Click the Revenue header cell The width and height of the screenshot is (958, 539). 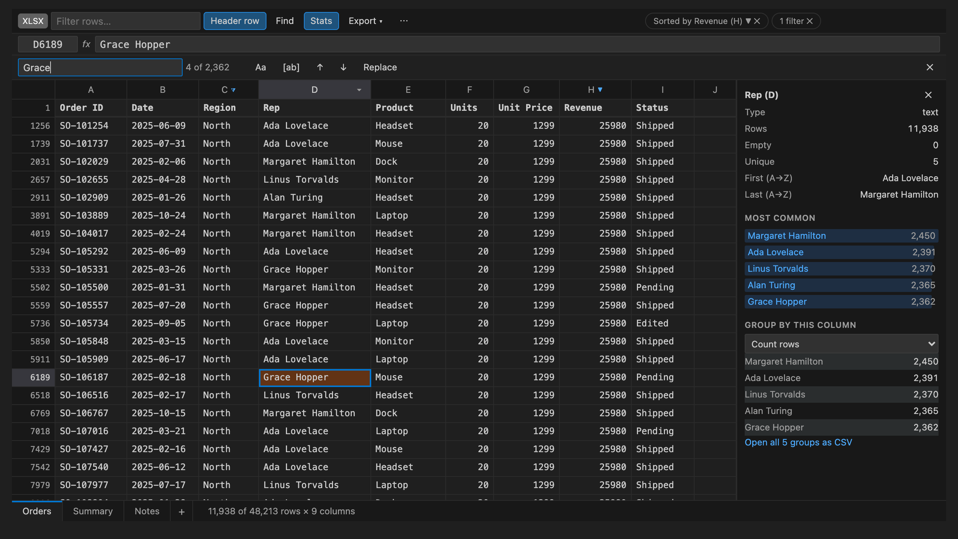(595, 108)
